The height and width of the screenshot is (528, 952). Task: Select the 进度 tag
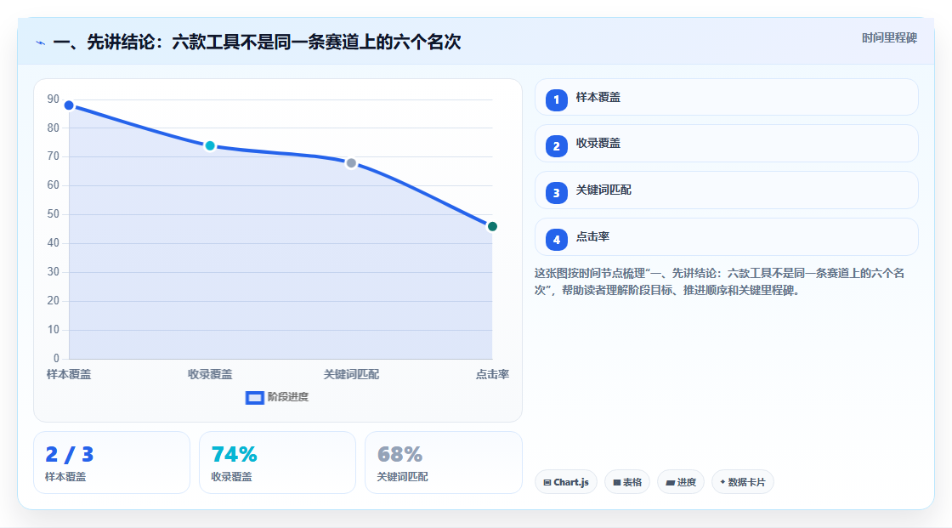(681, 482)
